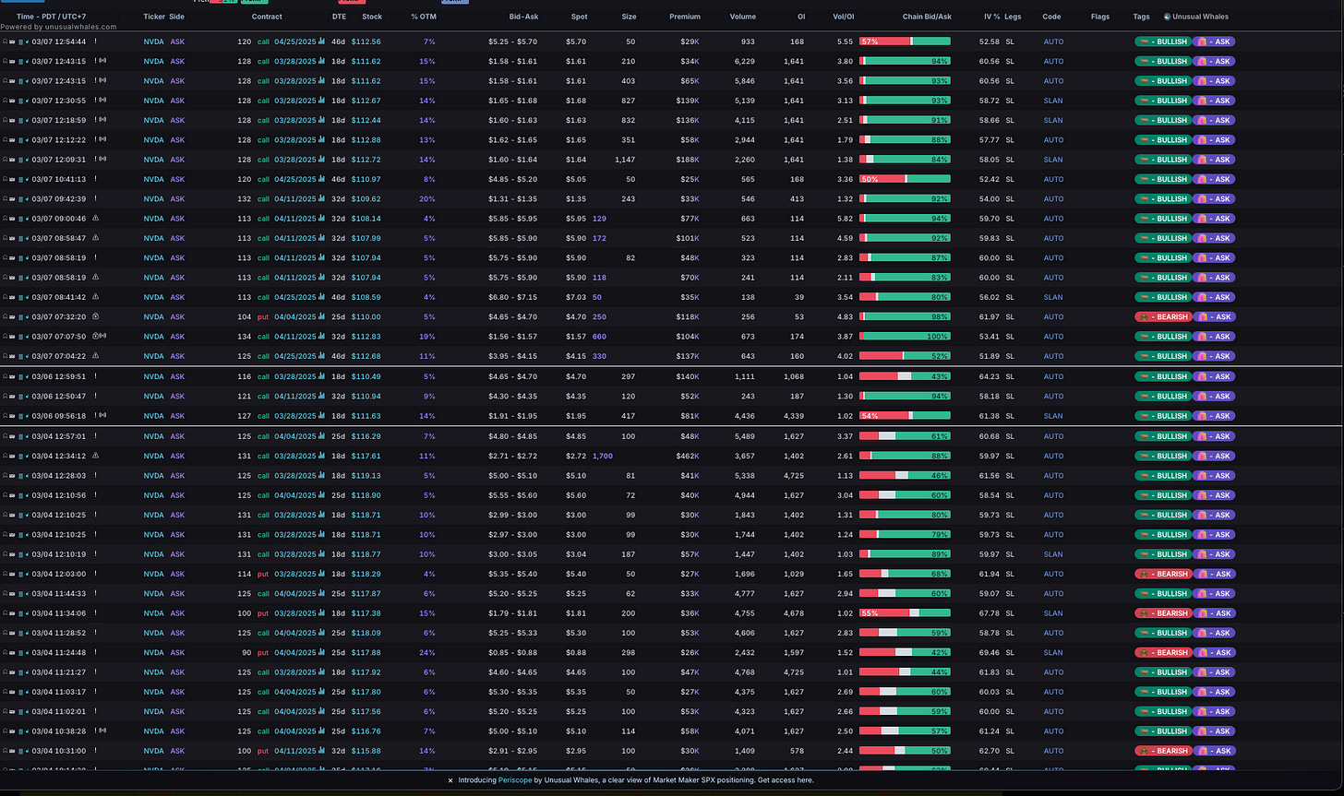Click the warning triangle icon in the 03/07 09:00:46 row
The height and width of the screenshot is (796, 1344).
(x=96, y=219)
